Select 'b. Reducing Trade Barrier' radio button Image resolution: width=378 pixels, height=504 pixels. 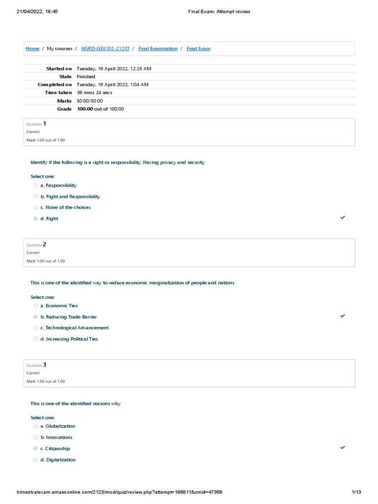click(x=35, y=317)
